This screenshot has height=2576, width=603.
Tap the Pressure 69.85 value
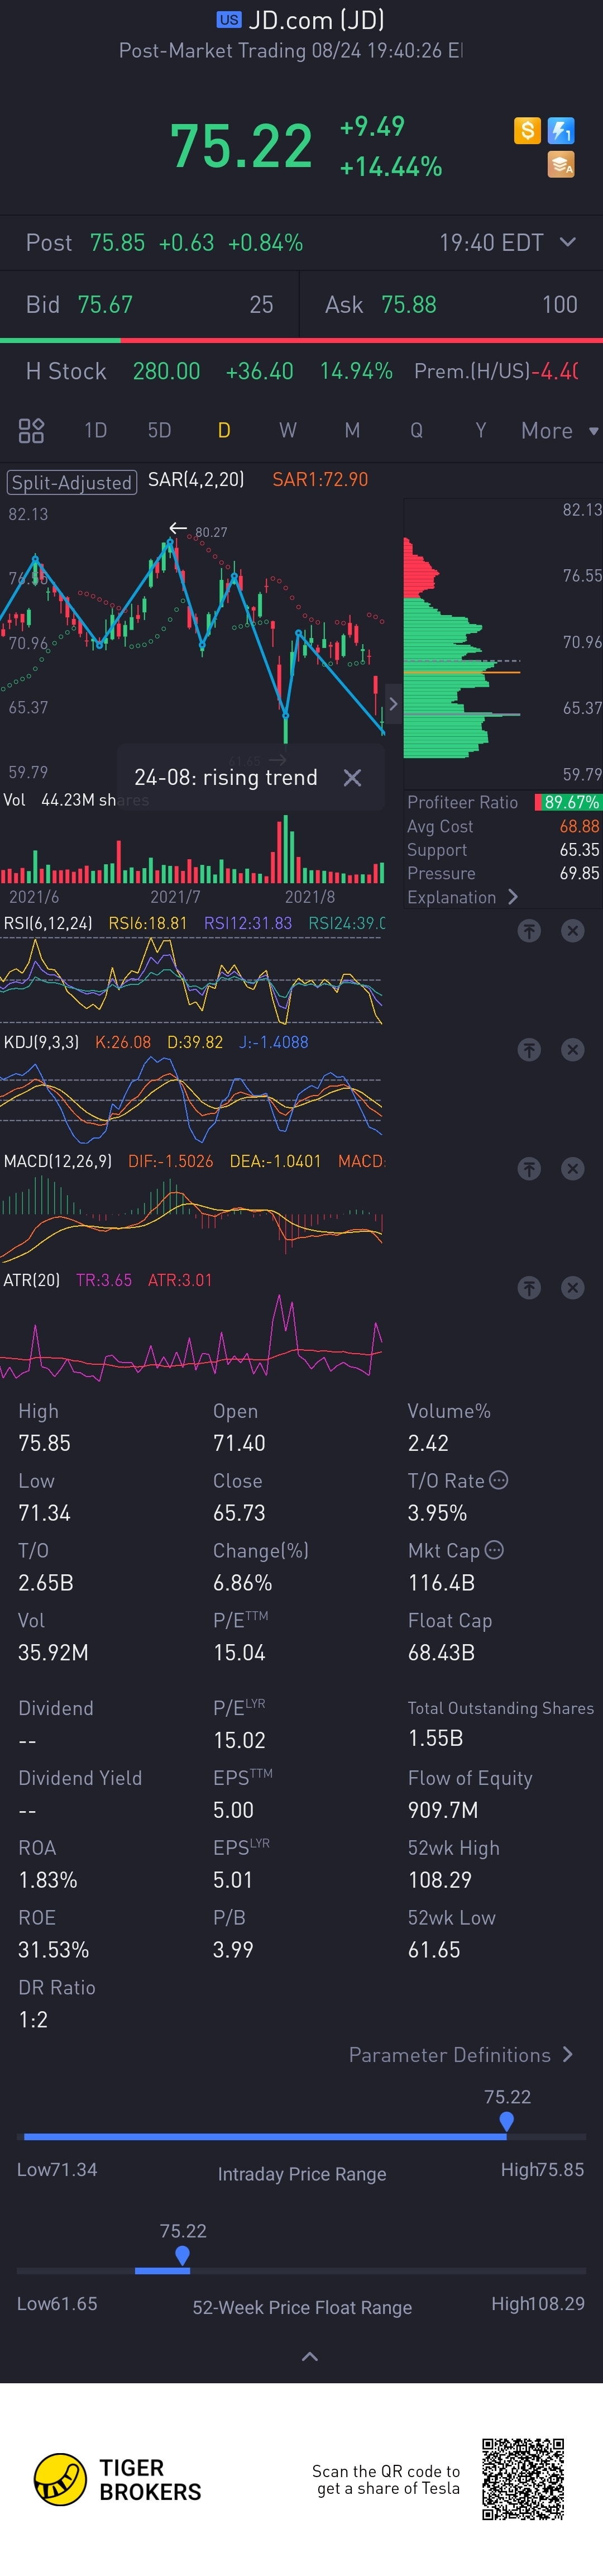tap(579, 873)
